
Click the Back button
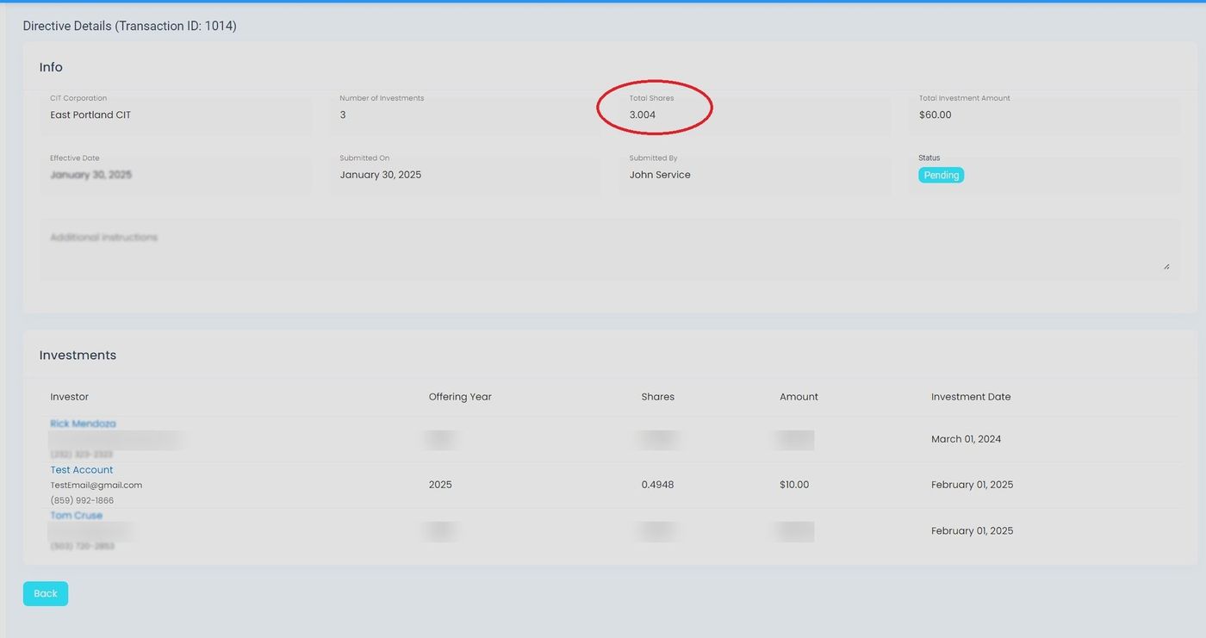[x=45, y=593]
